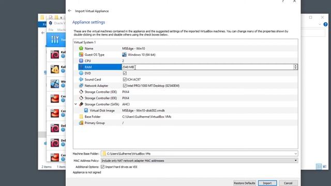
Task: Open File Explorer help (blue question mark)
Action: click(325, 24)
